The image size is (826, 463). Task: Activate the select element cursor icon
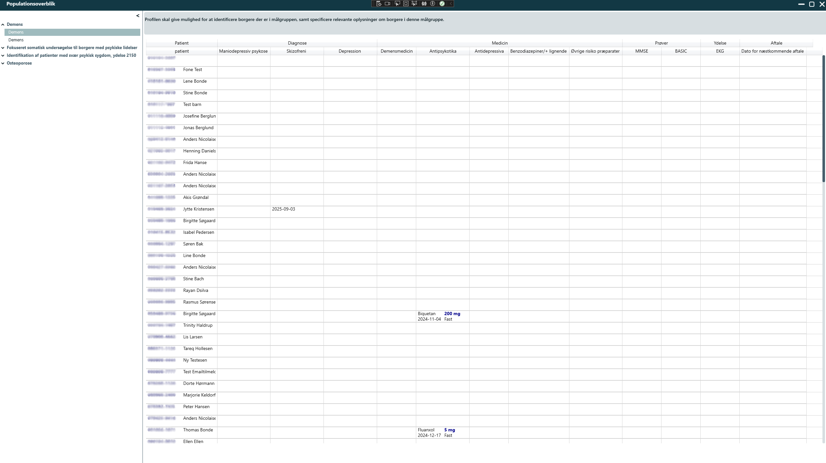click(397, 4)
